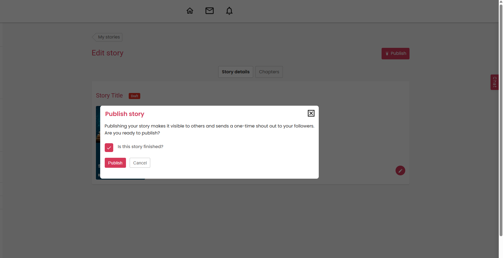Click the top-right Publish button with upload icon
The height and width of the screenshot is (258, 503).
coord(395,54)
